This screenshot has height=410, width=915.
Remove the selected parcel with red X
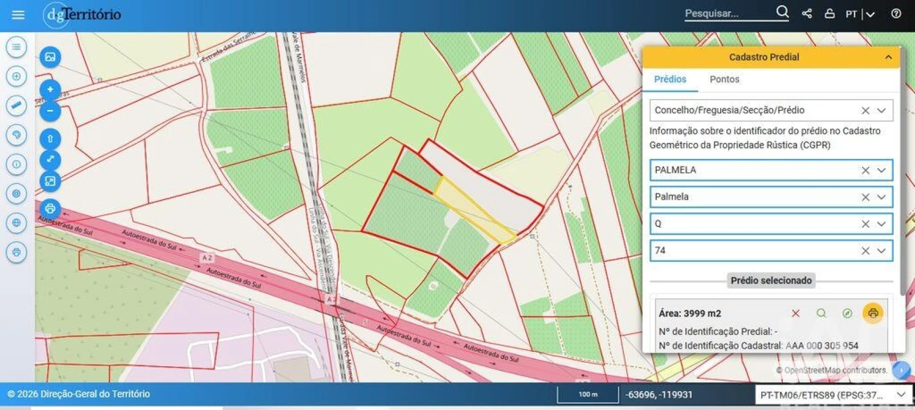click(795, 313)
